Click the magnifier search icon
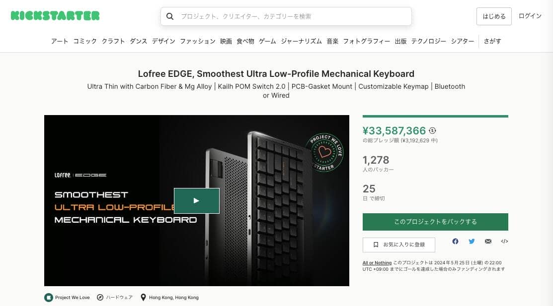Viewport: 553px width, 306px height. 170,16
